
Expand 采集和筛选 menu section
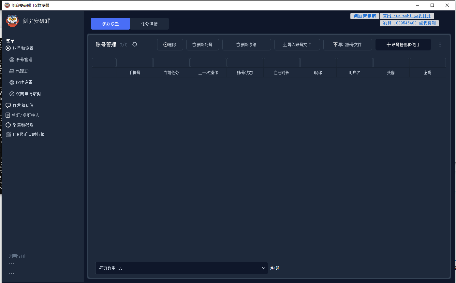(x=20, y=125)
